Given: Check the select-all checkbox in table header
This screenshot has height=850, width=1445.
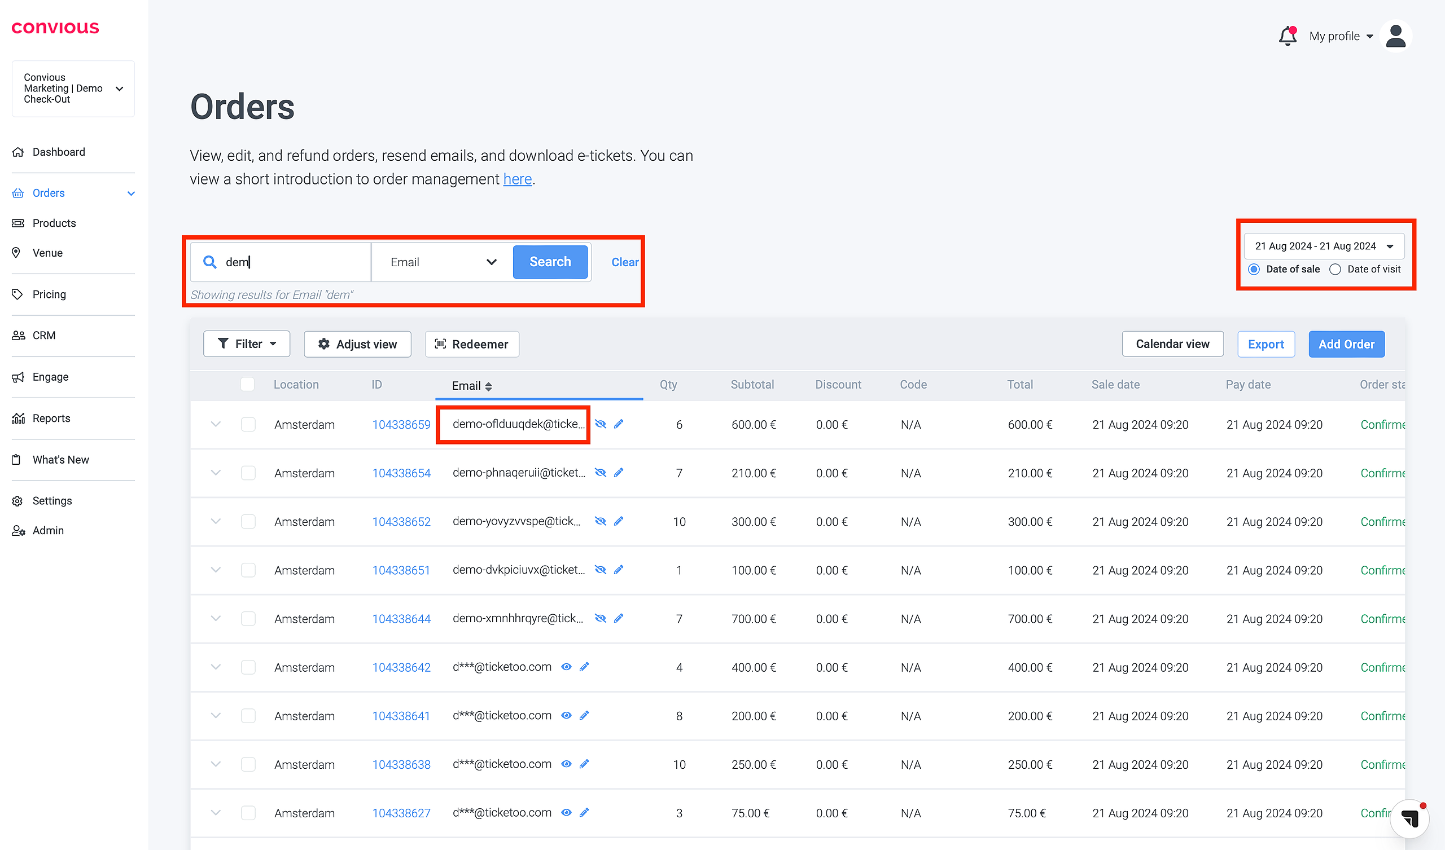Looking at the screenshot, I should 248,385.
